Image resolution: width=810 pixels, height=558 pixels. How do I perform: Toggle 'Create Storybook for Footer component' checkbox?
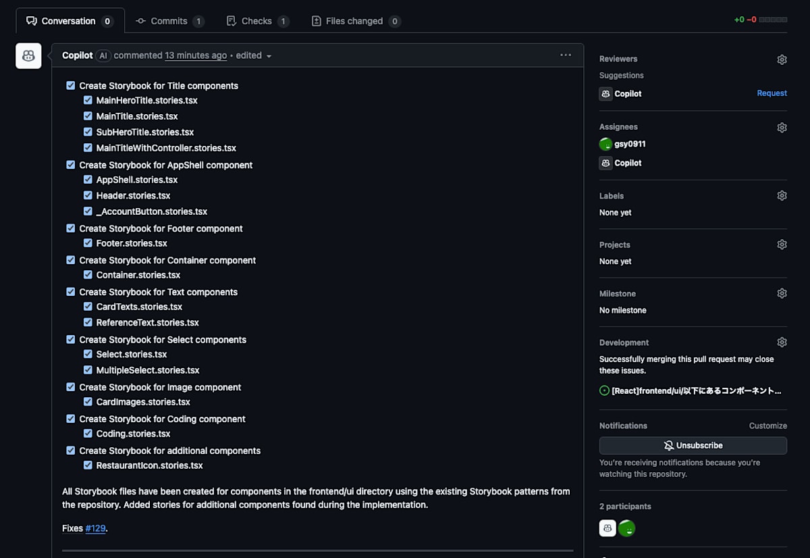pos(71,228)
